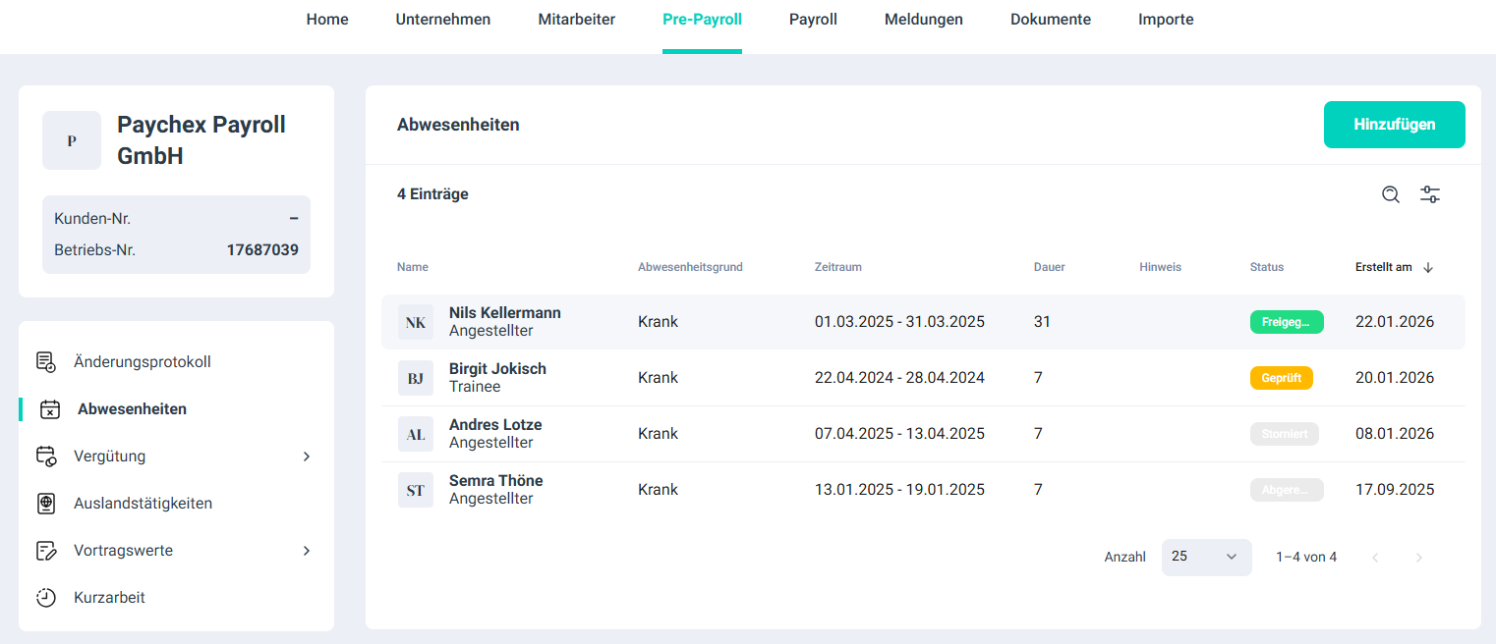Go to the Dokumente tab
1496x644 pixels.
1050,20
